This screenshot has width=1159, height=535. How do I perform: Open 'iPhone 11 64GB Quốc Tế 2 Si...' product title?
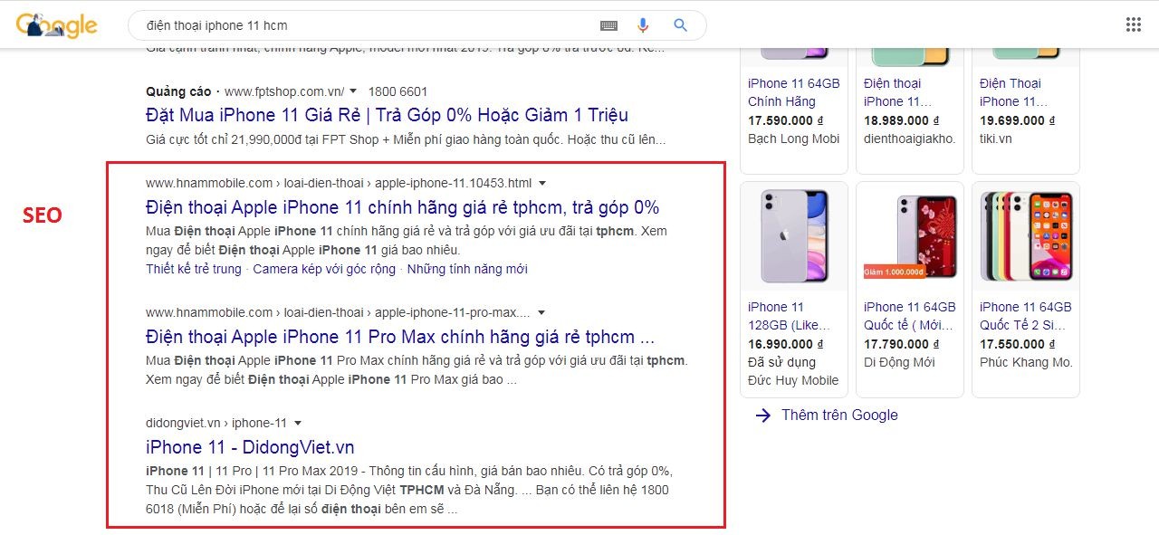(x=1026, y=316)
